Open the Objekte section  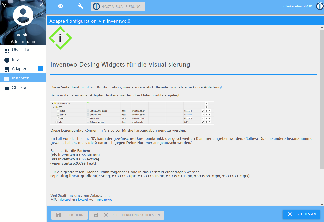23,88
